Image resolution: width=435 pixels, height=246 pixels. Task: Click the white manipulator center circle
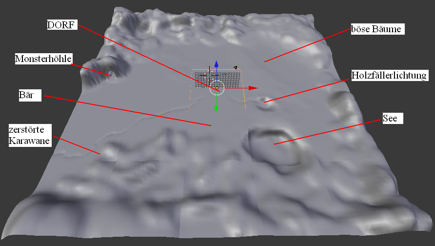217,88
